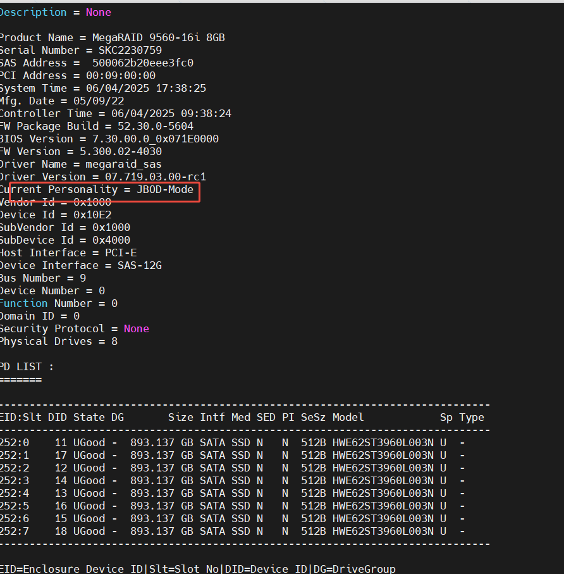Screen dimensions: 564x574
Task: Click the SeSz column header
Action: [x=314, y=417]
